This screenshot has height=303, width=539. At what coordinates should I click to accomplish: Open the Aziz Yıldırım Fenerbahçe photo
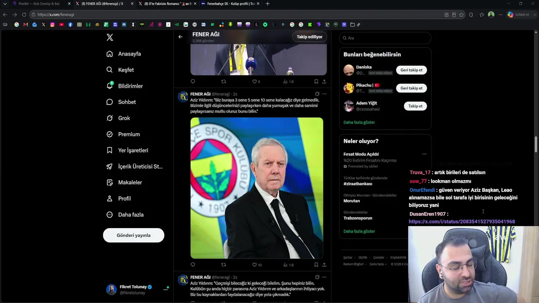click(257, 188)
